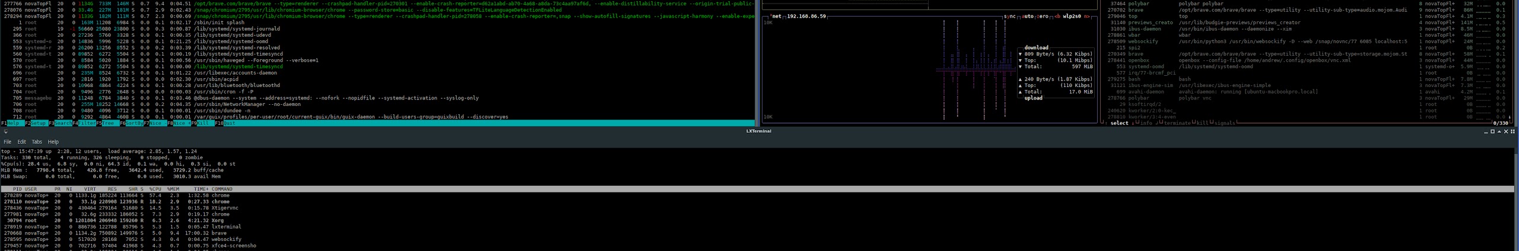Open the F6 SortBy list in htop
This screenshot has height=251, width=1519.
point(134,123)
